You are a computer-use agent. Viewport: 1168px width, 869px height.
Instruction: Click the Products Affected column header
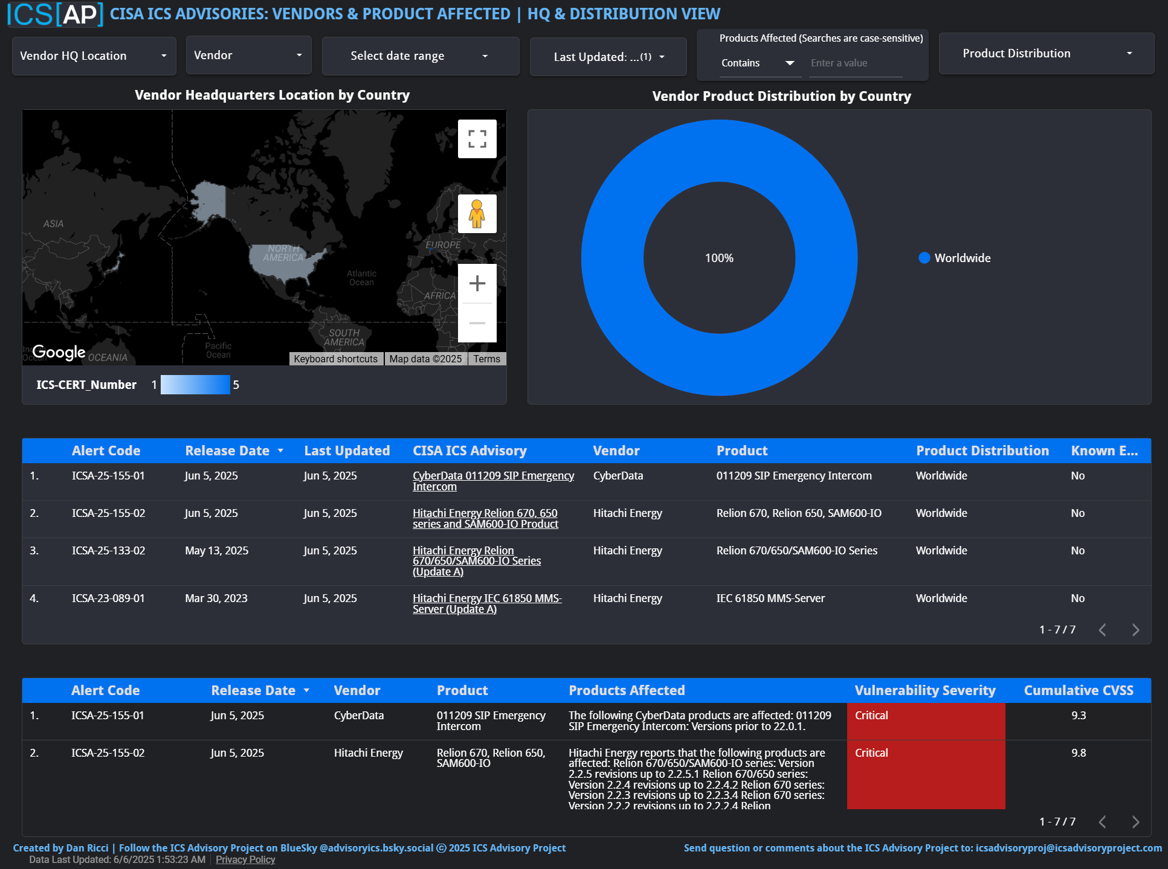(627, 690)
